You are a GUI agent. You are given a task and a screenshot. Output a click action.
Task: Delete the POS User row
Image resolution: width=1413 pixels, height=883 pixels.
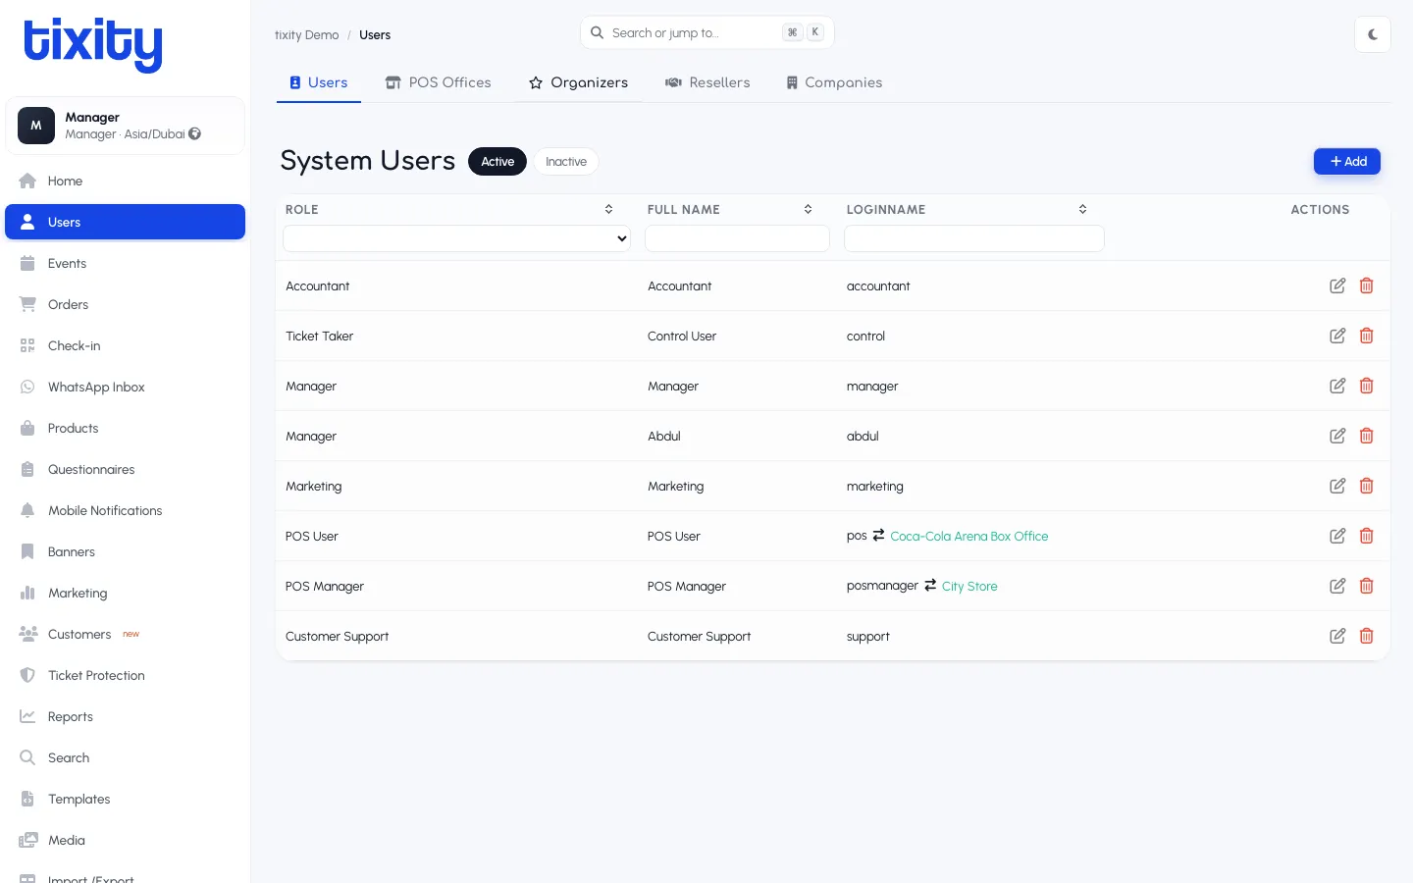pos(1366,536)
